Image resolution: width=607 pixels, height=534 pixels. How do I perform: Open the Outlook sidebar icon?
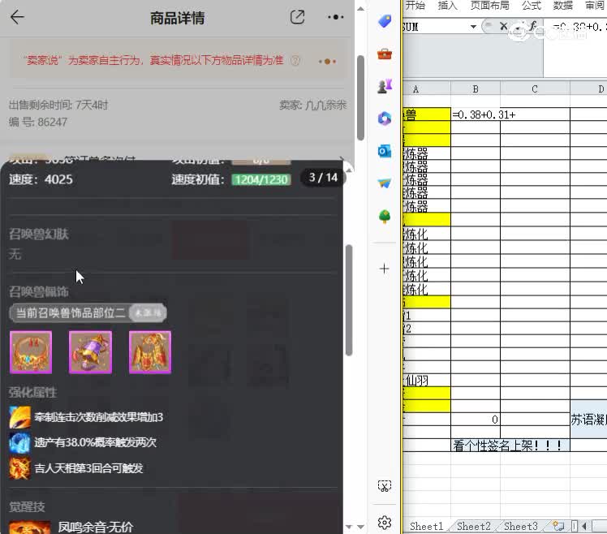(385, 151)
